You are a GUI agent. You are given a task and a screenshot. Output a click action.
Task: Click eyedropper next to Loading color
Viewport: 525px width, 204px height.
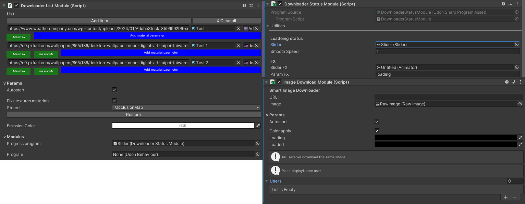pos(520,138)
